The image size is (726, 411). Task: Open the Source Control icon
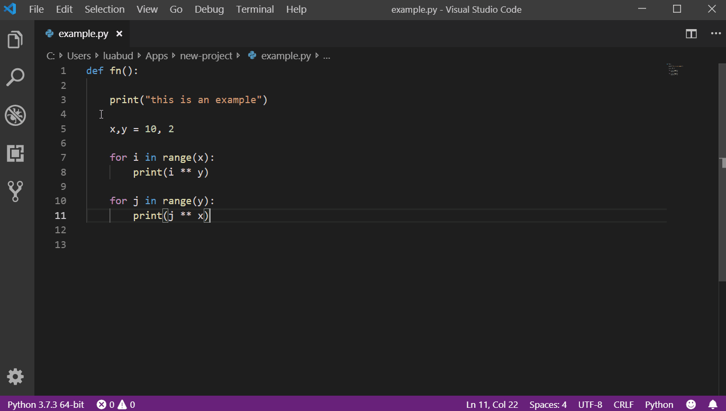[15, 191]
